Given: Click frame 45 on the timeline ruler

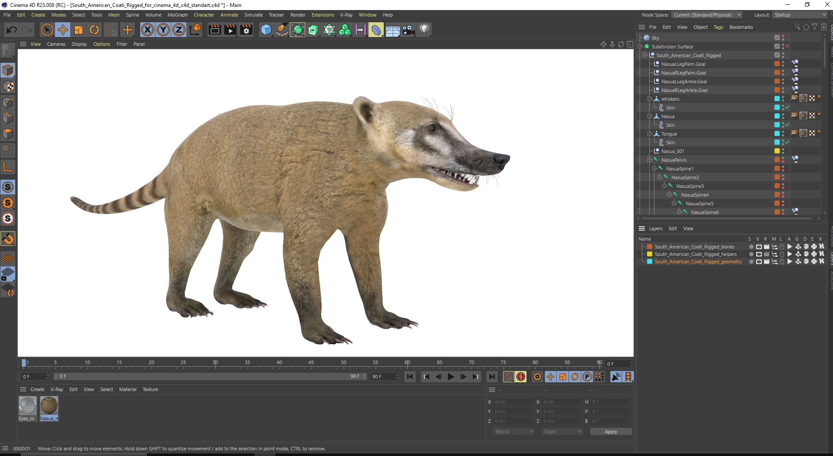Looking at the screenshot, I should (311, 363).
